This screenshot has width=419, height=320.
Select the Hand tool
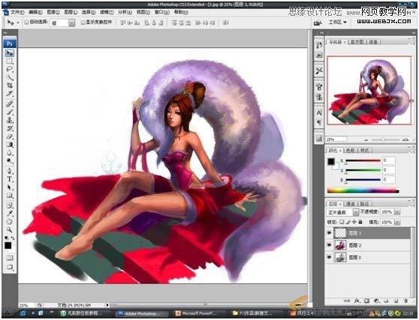pyautogui.click(x=10, y=221)
